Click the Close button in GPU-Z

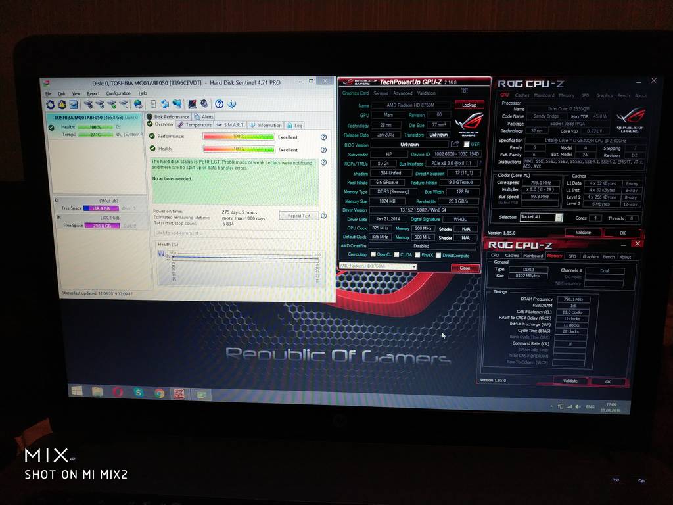coord(465,268)
